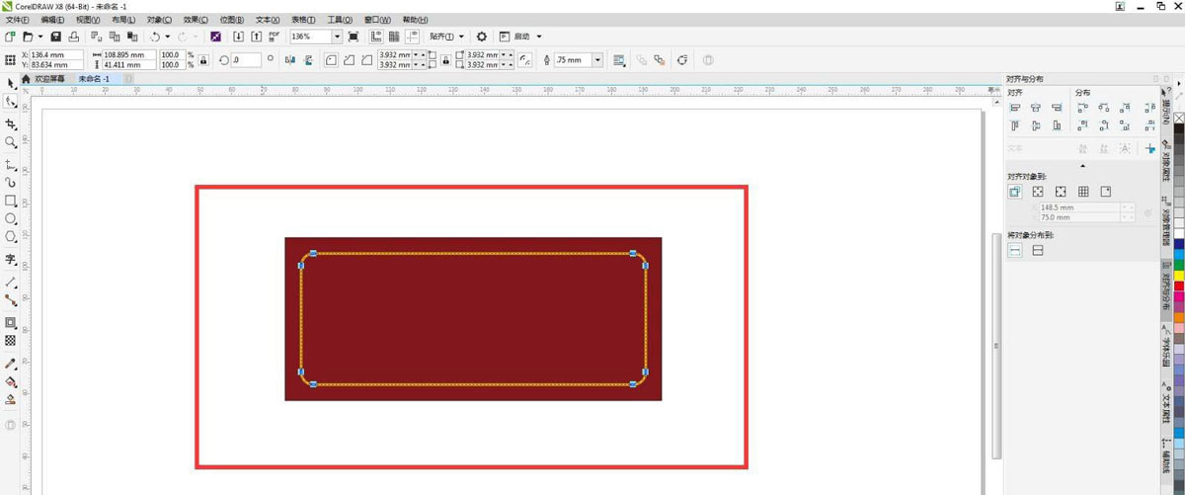Open the Options gear icon
The width and height of the screenshot is (1185, 495).
tap(482, 37)
